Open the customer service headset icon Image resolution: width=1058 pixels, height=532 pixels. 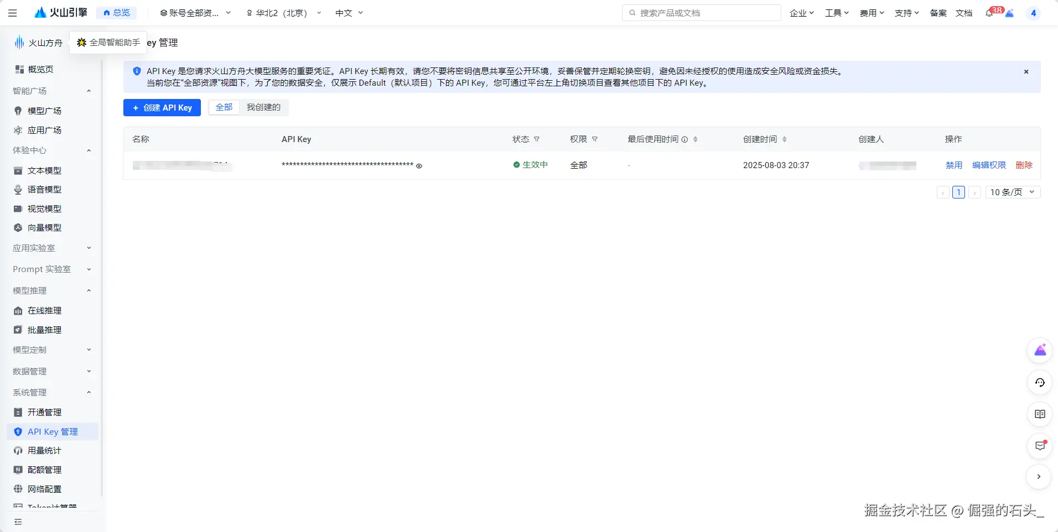[x=1040, y=382]
